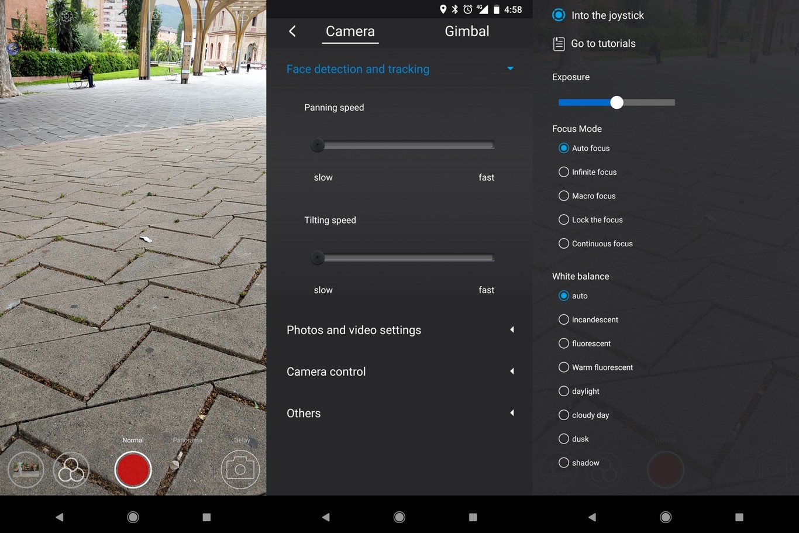Tap the camera switch icon
The height and width of the screenshot is (533, 799).
click(x=240, y=469)
